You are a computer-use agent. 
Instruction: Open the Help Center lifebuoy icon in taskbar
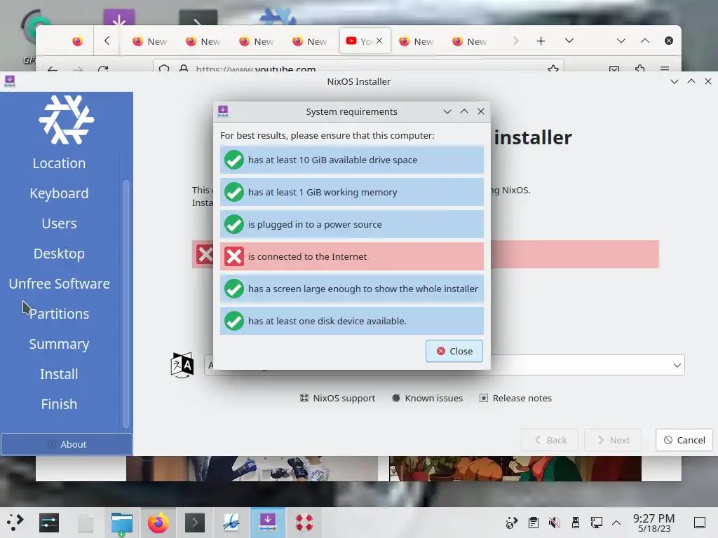[x=304, y=523]
